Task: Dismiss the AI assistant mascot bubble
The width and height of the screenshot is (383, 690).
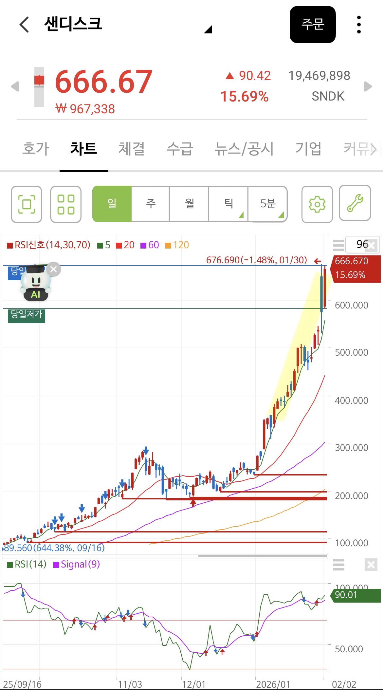Action: tap(54, 269)
